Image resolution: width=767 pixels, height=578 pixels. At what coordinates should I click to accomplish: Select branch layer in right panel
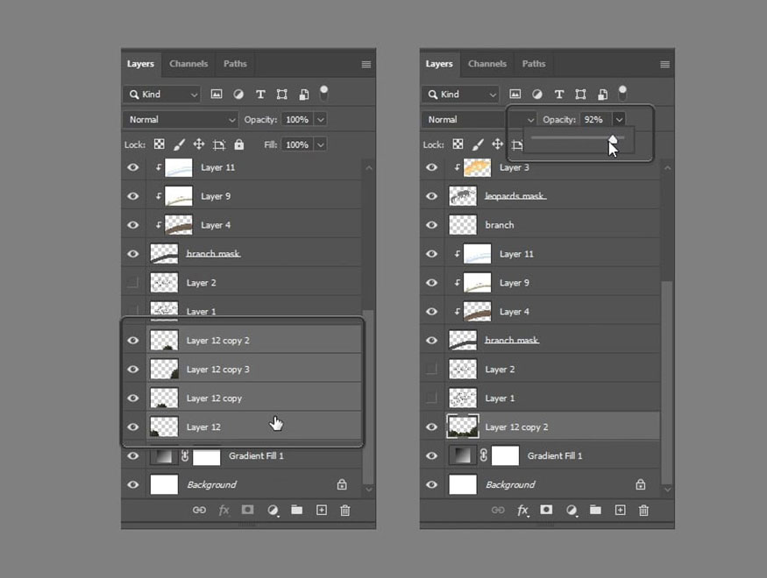541,225
